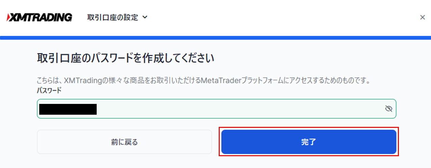Click the empty area inside the password box
The image size is (431, 168).
[240, 109]
